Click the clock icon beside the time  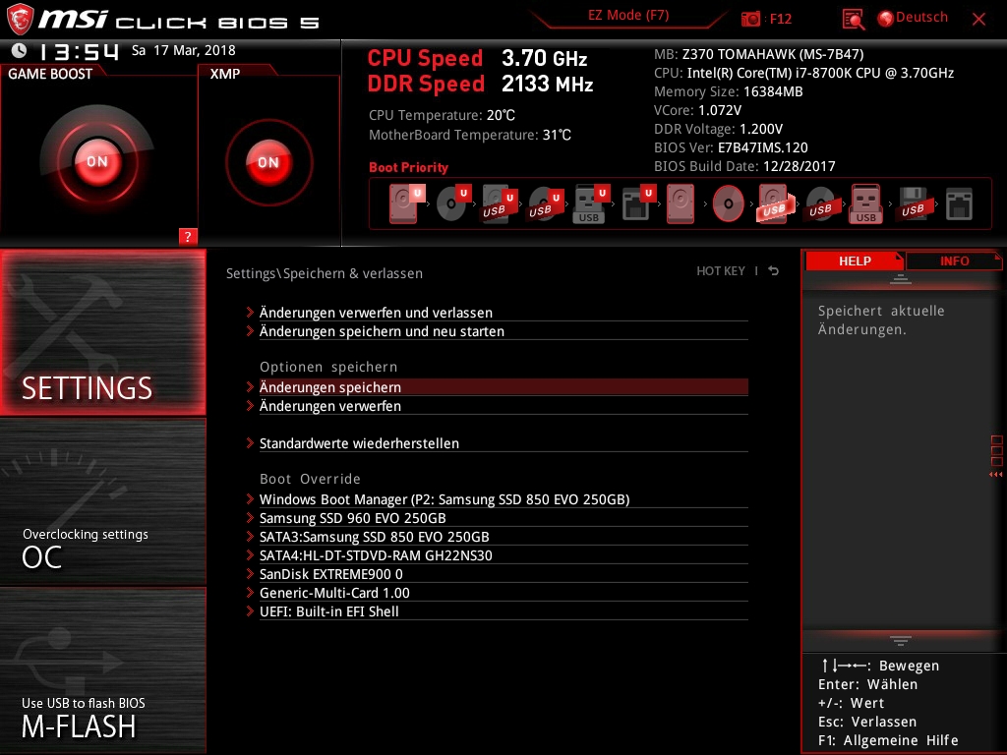(20, 50)
